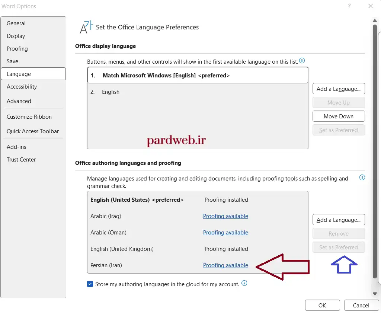The width and height of the screenshot is (381, 313).
Task: Open the General options category
Action: [x=33, y=23]
